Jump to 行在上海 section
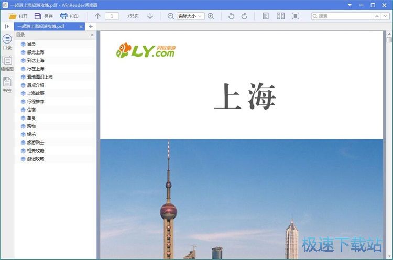 [x=35, y=69]
